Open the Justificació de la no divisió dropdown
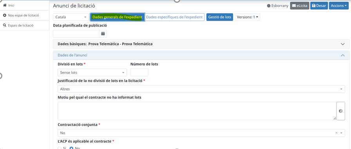Image resolution: width=351 pixels, height=149 pixels. tap(201, 89)
